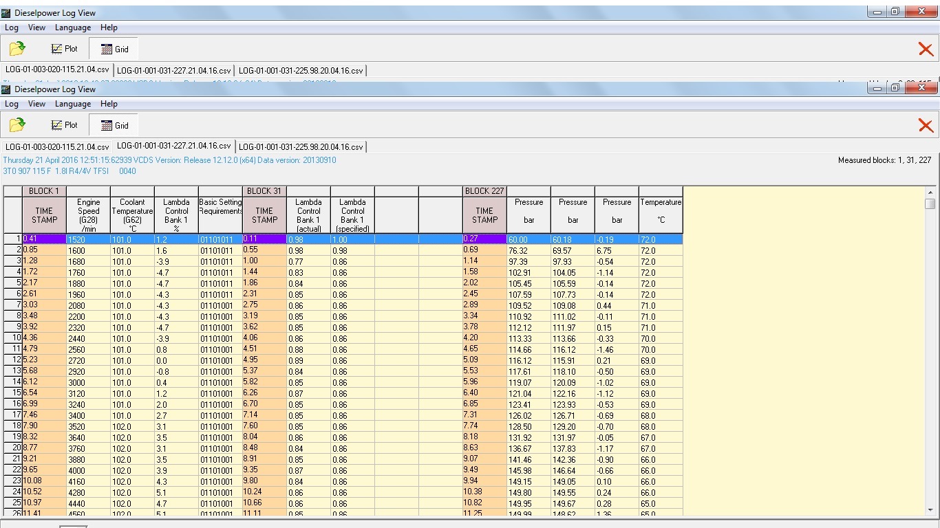Click Temperature °C column header
Screen dimensions: 940x528
661,214
